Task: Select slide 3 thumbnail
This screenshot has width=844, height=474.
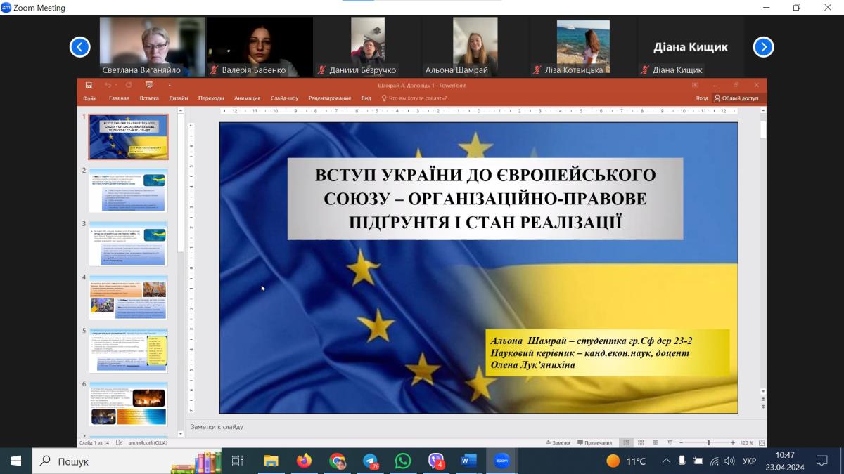Action: click(x=128, y=244)
